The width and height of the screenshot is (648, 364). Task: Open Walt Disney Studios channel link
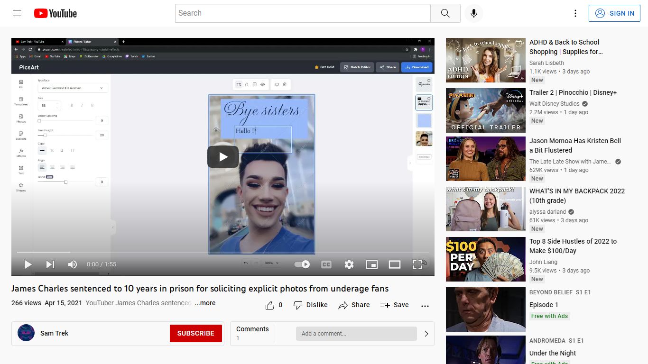point(555,104)
